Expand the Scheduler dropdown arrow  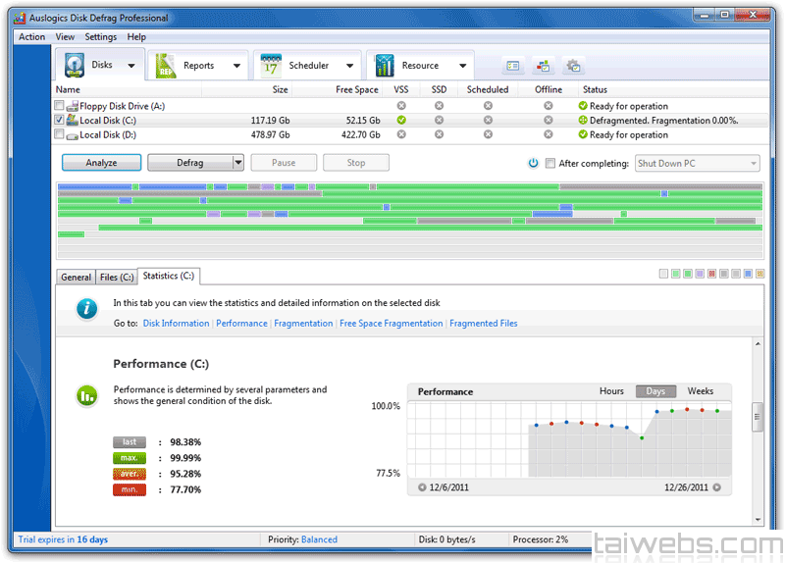pyautogui.click(x=350, y=66)
